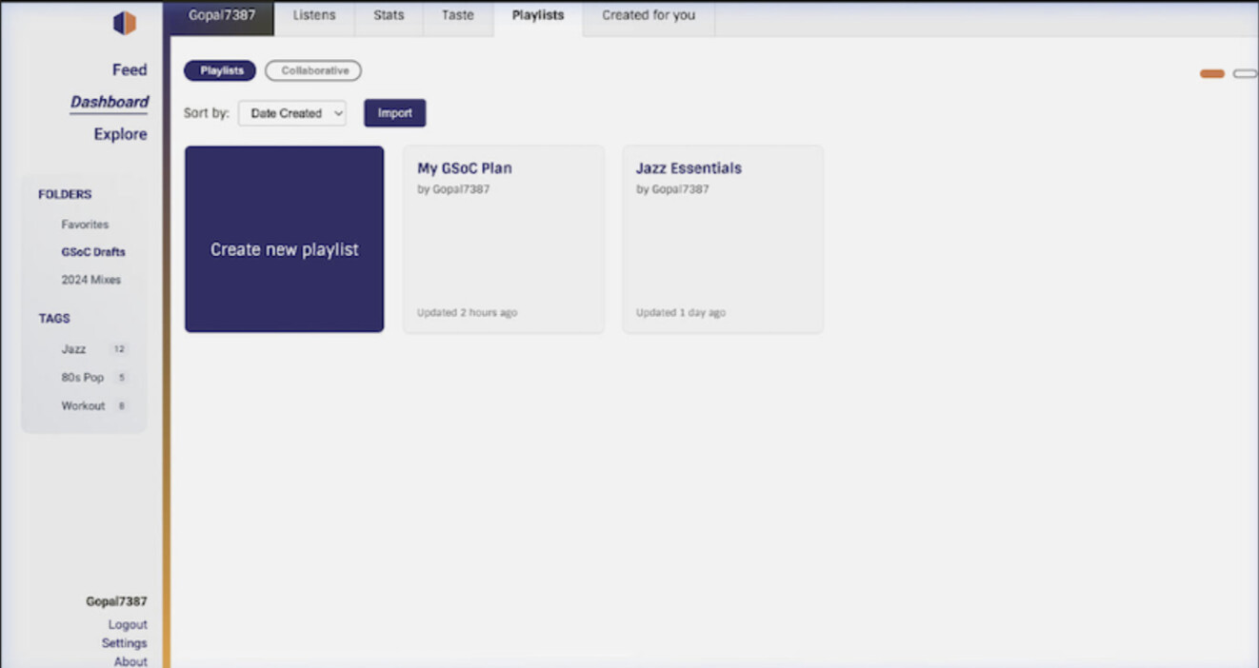The image size is (1259, 668).
Task: Open the My GSoC Plan playlist card
Action: [x=503, y=239]
